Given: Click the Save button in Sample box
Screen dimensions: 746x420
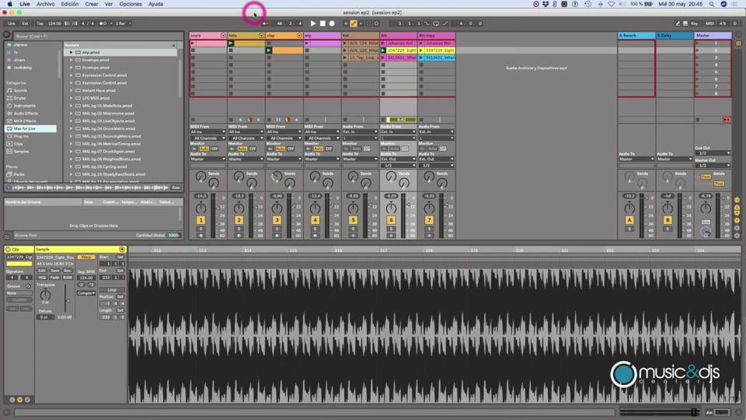Looking at the screenshot, I should pyautogui.click(x=54, y=271).
